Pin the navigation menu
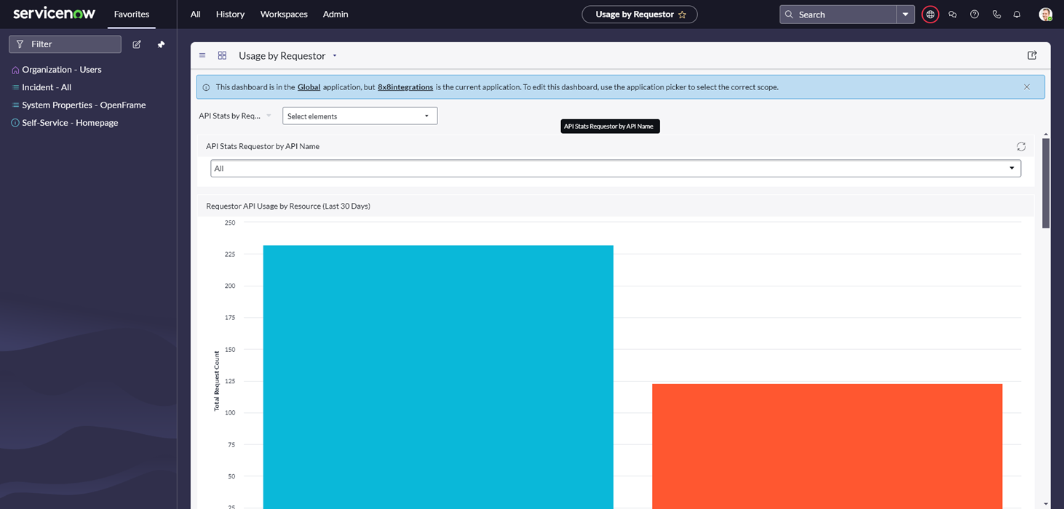 [x=161, y=44]
